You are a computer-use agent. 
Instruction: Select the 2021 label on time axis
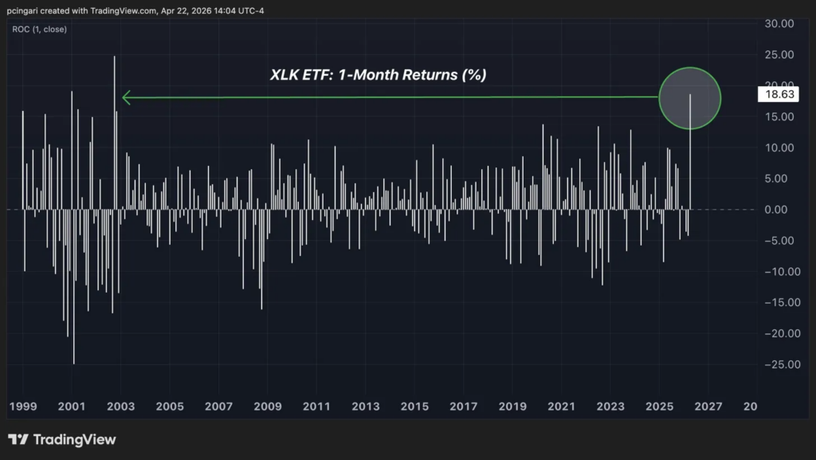(561, 407)
